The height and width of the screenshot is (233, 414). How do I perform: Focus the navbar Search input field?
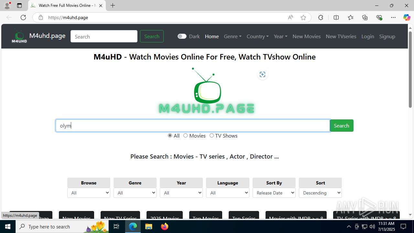104,36
